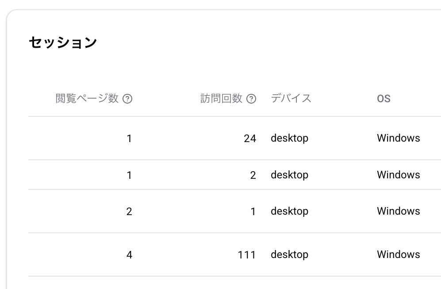The width and height of the screenshot is (441, 289).
Task: Click page count 1 in second row
Action: click(129, 175)
